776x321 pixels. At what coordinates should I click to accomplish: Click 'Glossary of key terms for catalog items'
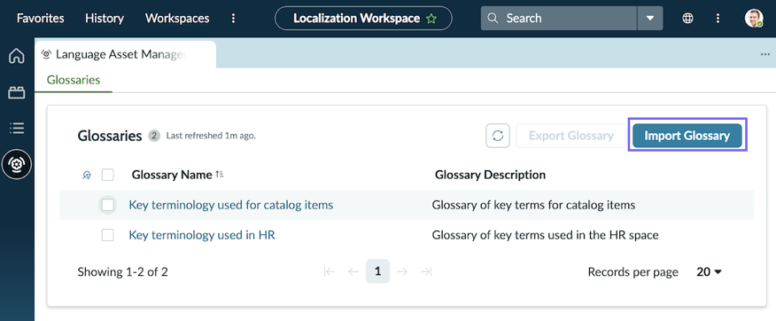[x=533, y=205]
